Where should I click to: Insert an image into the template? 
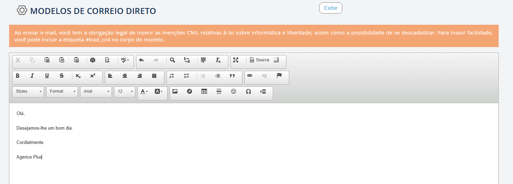175,91
